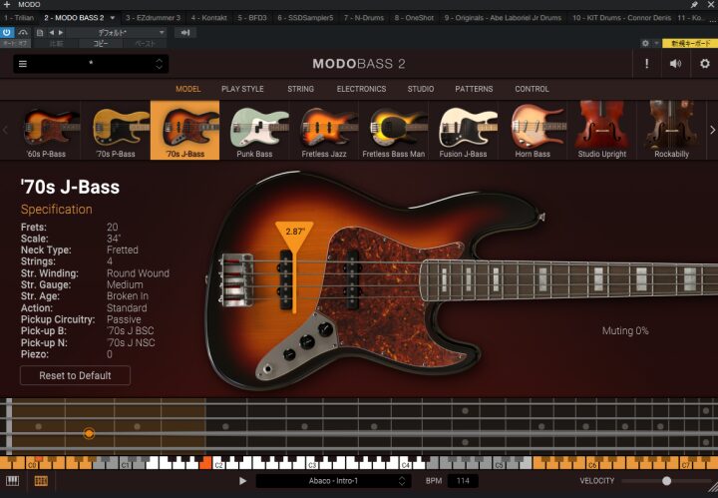This screenshot has height=498, width=718.
Task: Click the コピー copy button
Action: 101,44
